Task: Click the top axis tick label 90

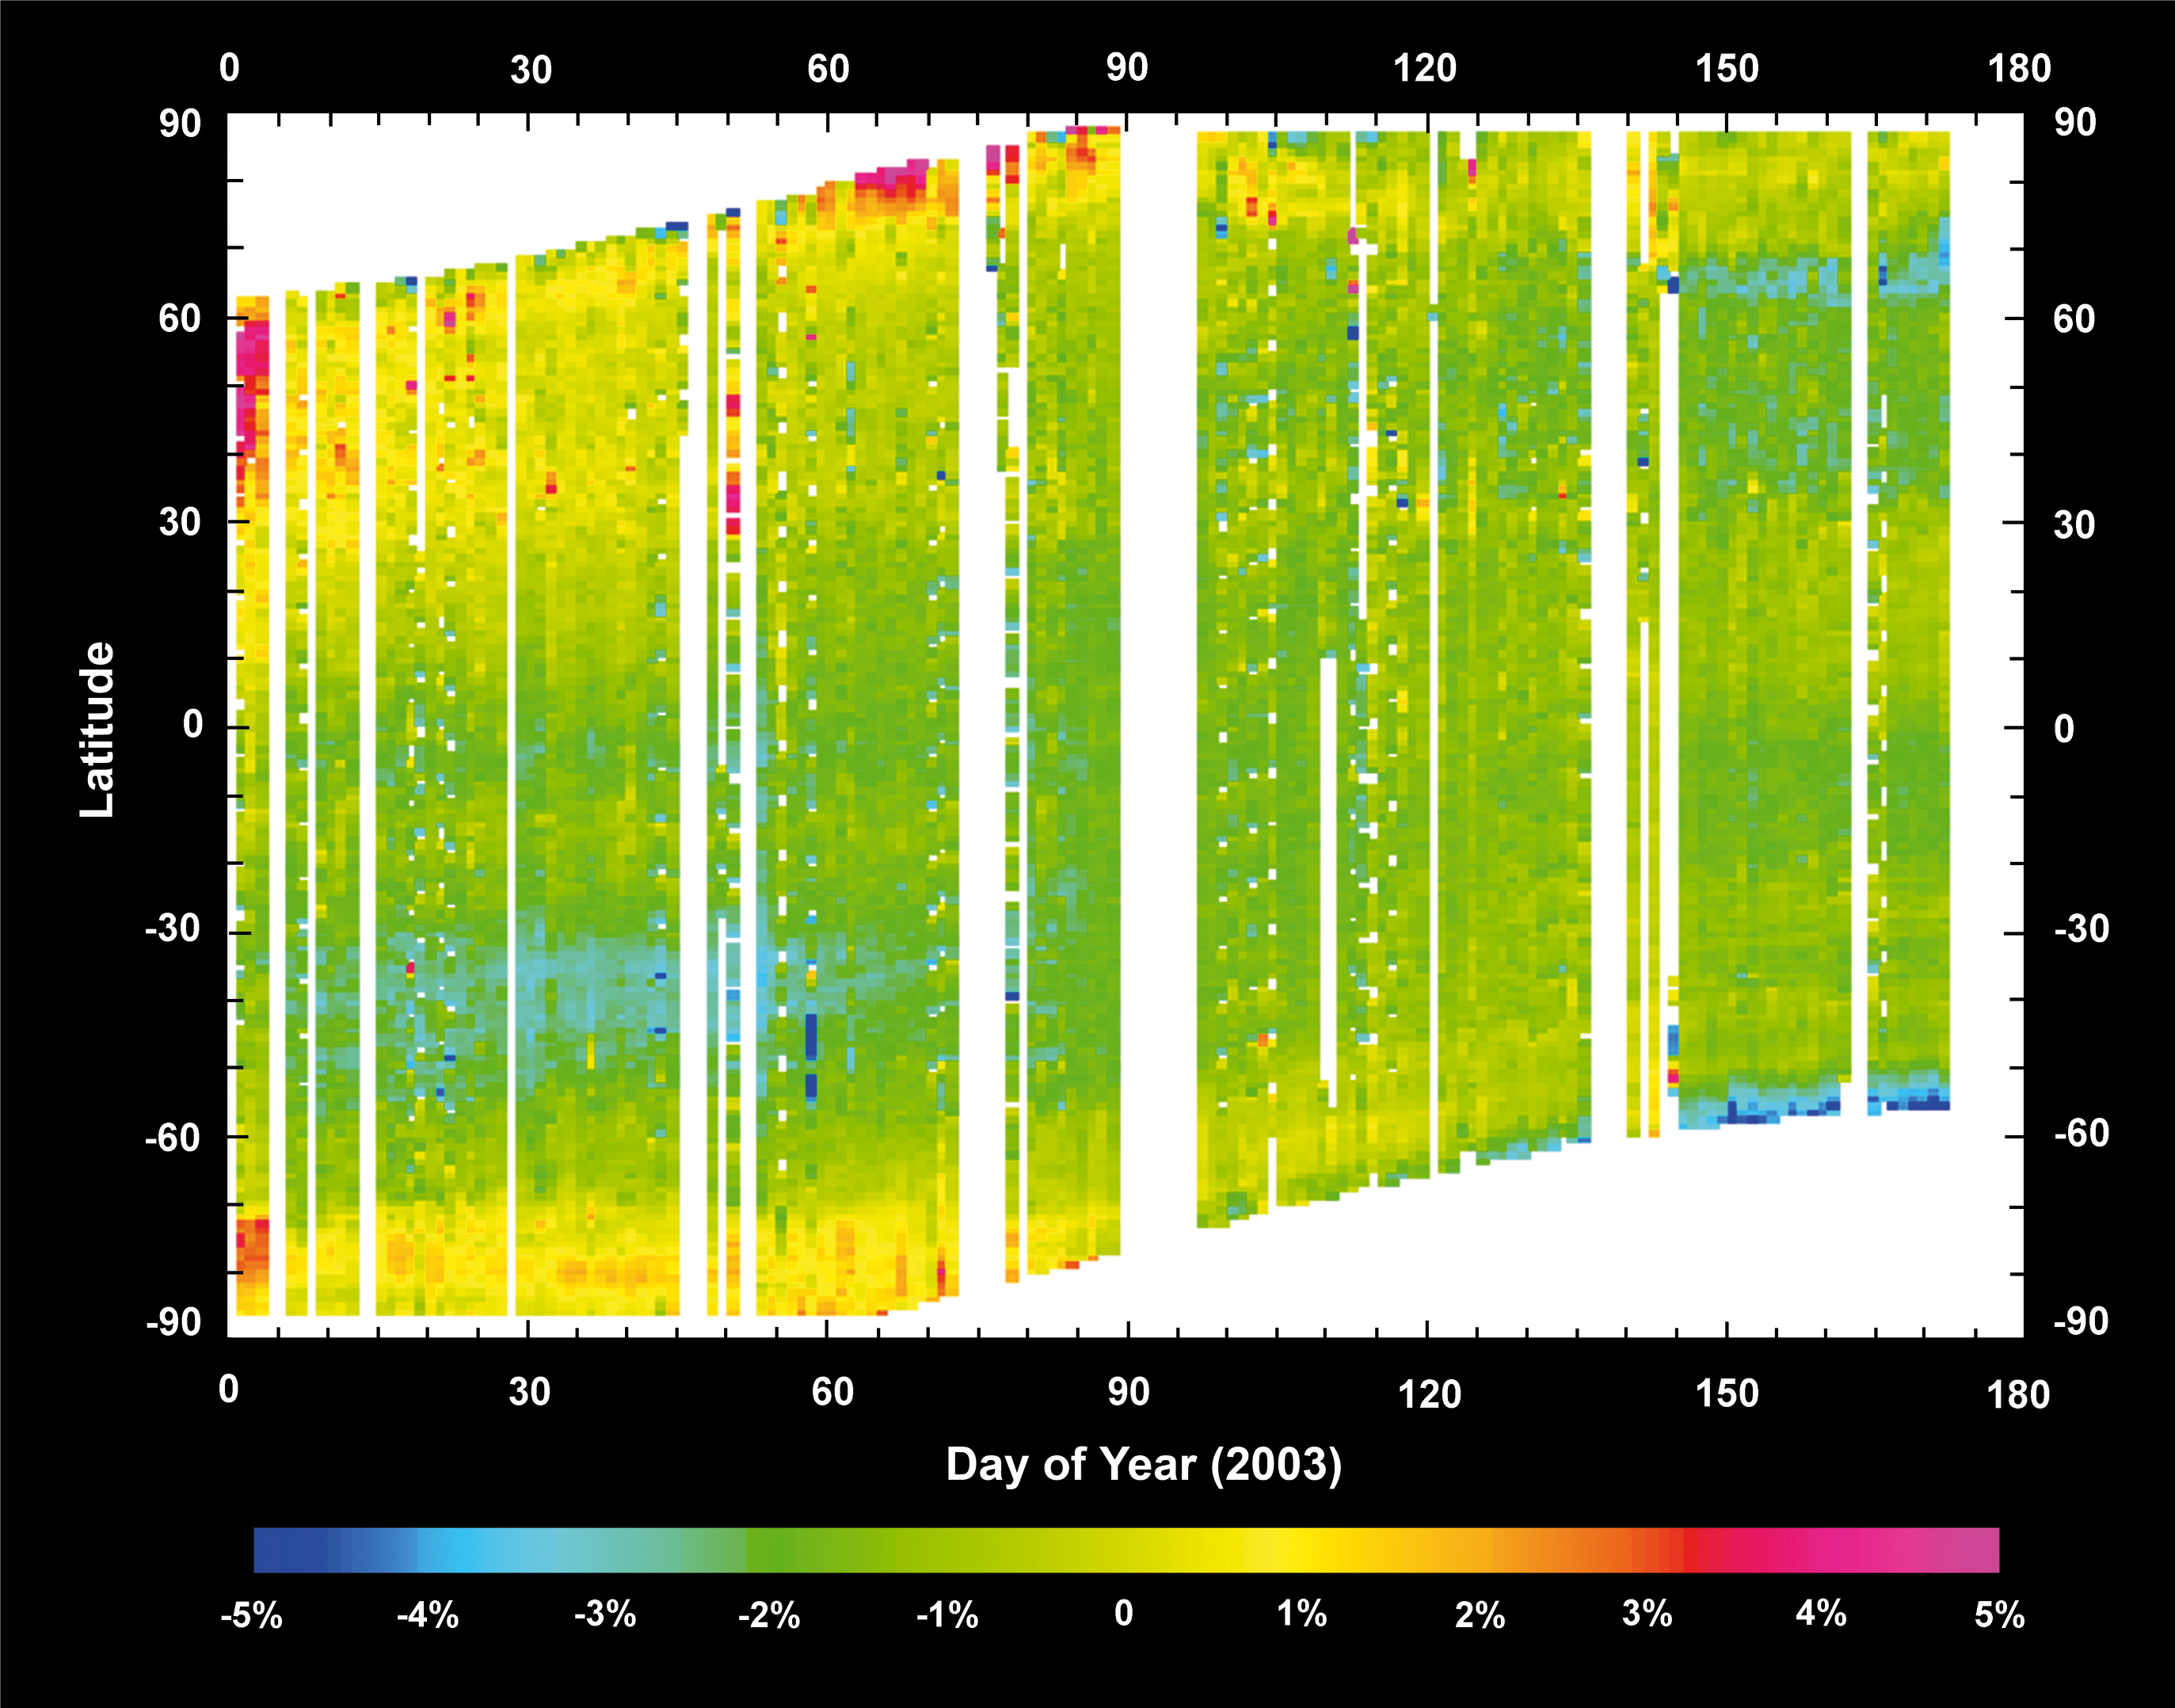Action: click(x=1126, y=68)
